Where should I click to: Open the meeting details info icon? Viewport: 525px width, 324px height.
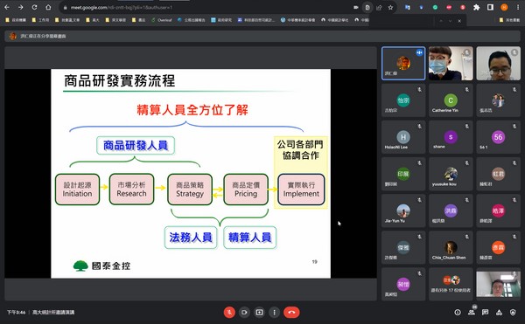click(x=458, y=313)
